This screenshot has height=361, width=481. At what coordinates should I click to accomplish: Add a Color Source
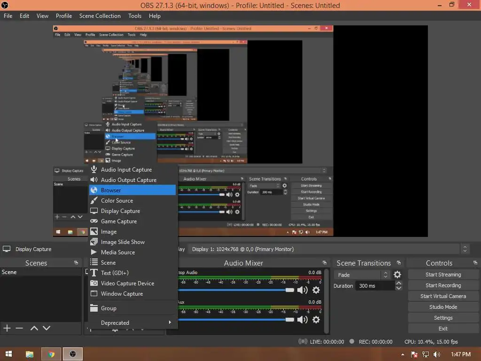click(132, 200)
